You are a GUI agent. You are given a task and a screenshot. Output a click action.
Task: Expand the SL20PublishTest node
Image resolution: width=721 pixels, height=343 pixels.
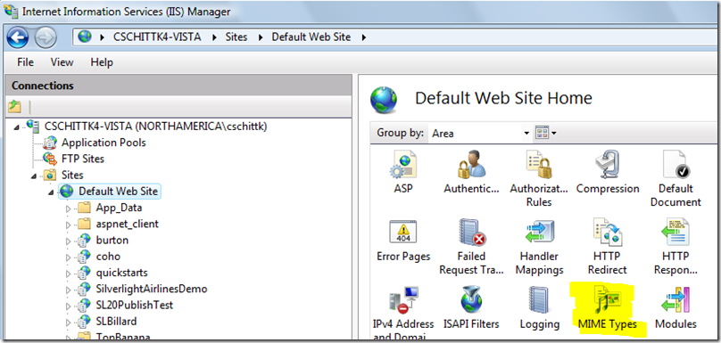69,306
